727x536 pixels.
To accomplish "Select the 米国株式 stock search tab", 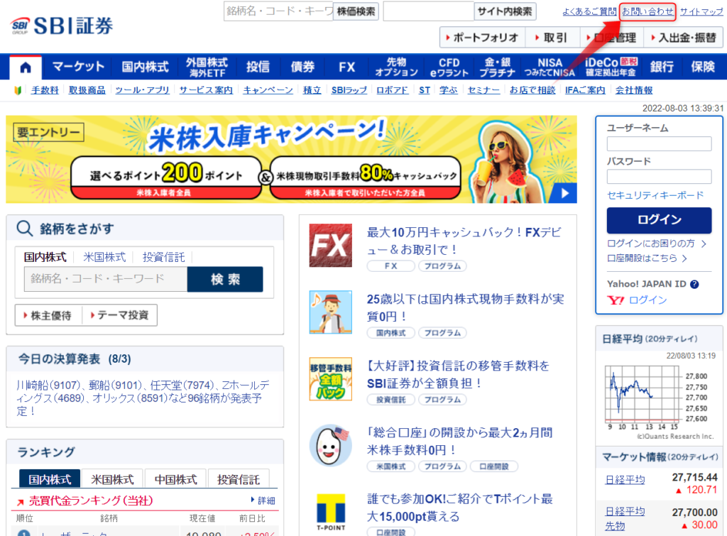I will 104,257.
